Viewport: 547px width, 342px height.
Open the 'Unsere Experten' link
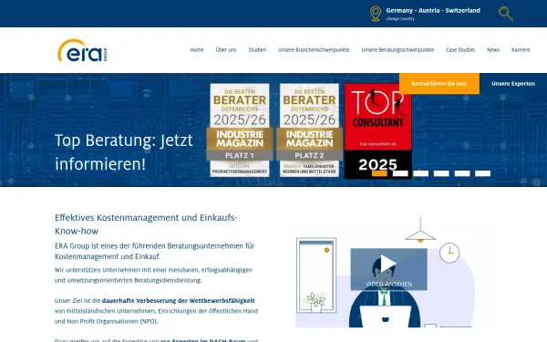[x=513, y=84]
